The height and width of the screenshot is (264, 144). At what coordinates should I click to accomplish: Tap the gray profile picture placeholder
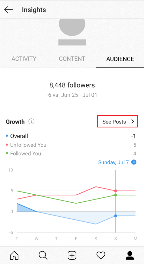(x=72, y=28)
